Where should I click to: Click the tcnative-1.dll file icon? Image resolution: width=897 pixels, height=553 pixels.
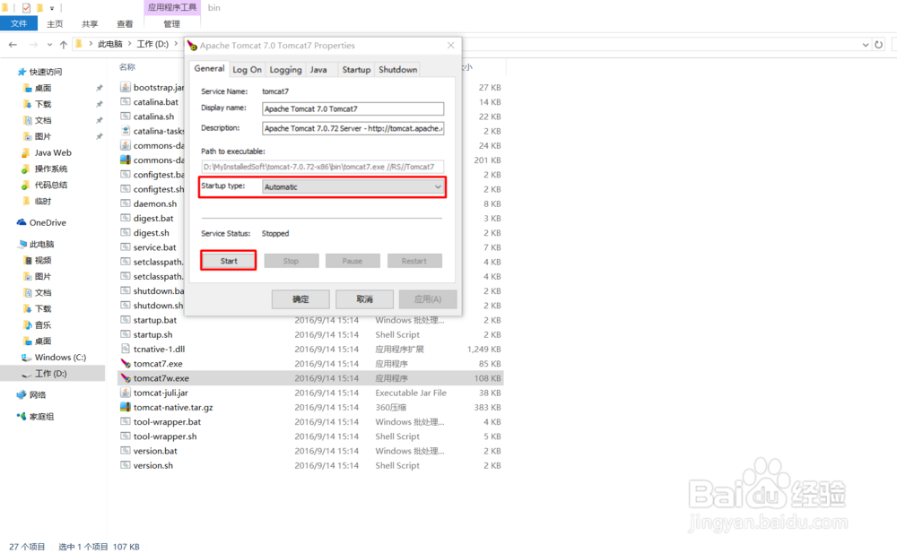click(126, 349)
